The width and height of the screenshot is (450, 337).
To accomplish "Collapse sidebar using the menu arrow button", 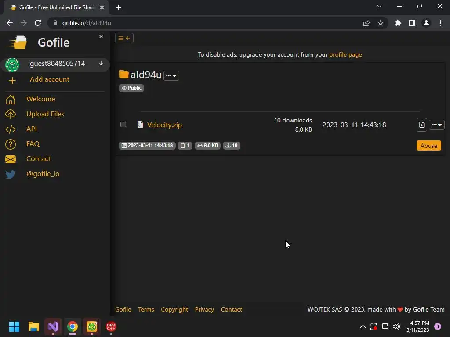I will pos(124,38).
